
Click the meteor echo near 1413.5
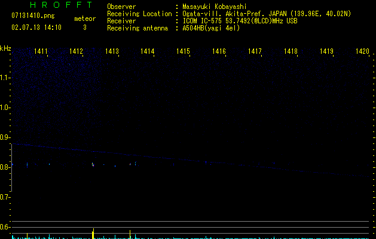coord(130,164)
